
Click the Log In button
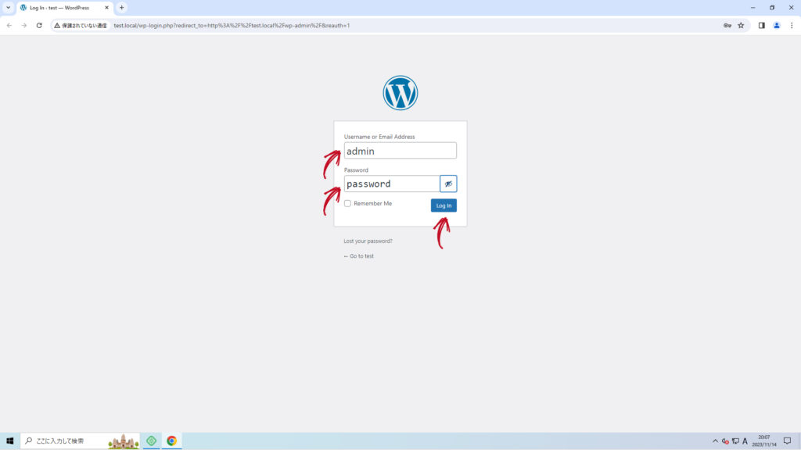point(444,205)
